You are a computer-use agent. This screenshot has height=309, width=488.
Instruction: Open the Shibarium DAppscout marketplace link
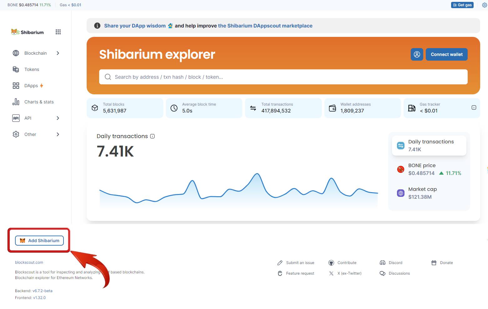[x=265, y=26]
